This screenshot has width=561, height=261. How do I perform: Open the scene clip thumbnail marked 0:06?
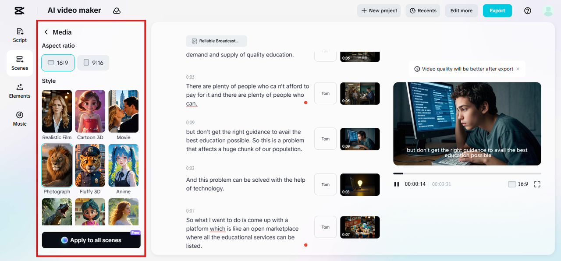pyautogui.click(x=360, y=56)
